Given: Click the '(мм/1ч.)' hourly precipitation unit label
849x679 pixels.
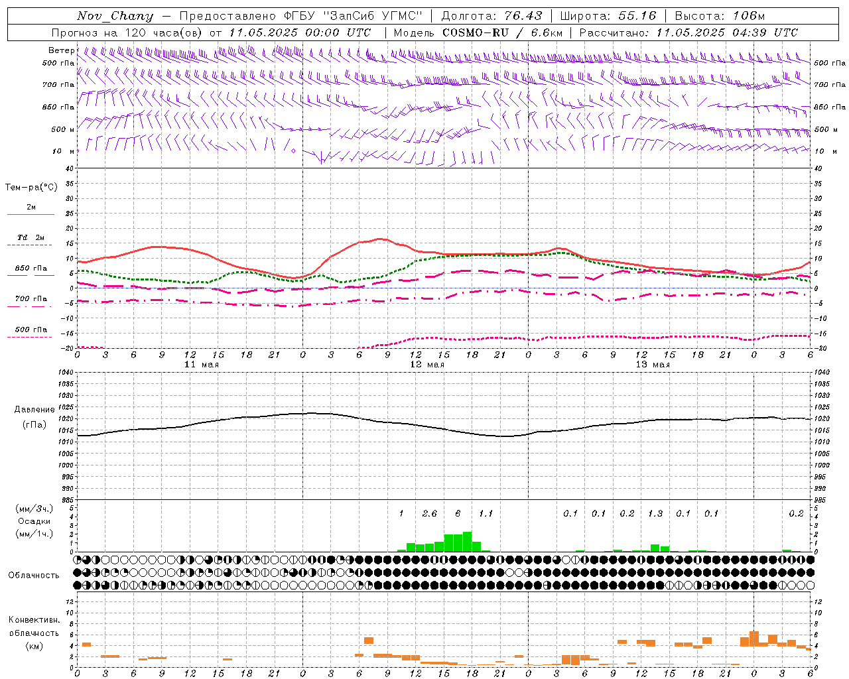Looking at the screenshot, I should [x=34, y=533].
